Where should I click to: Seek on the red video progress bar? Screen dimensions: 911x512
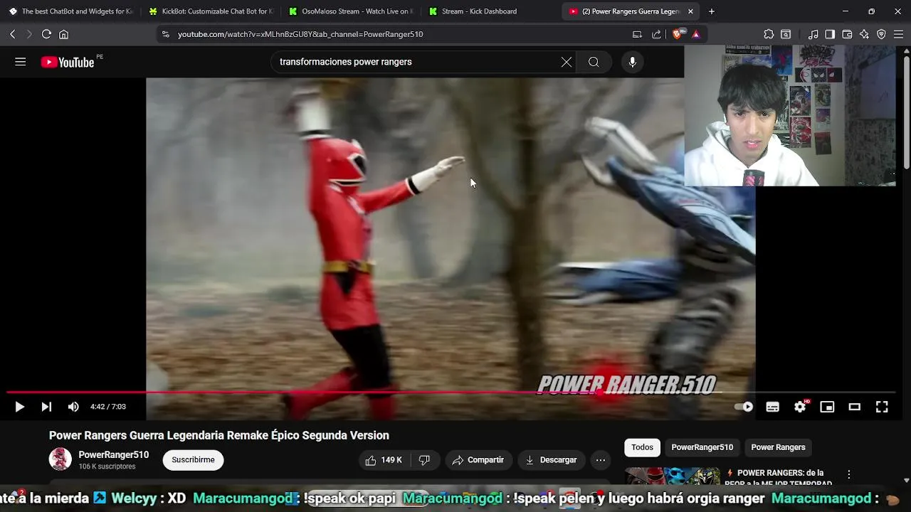451,392
